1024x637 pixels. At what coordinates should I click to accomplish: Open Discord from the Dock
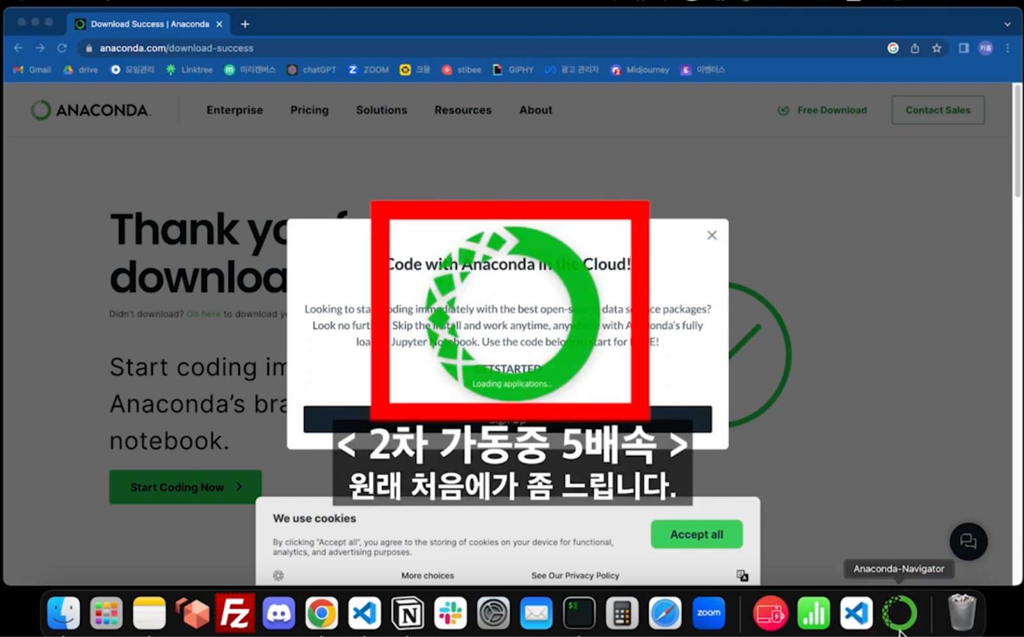click(x=278, y=613)
